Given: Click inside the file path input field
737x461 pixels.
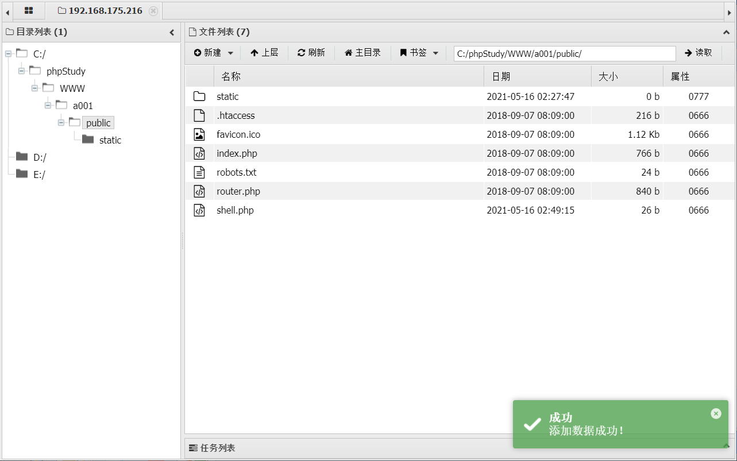Looking at the screenshot, I should (564, 53).
